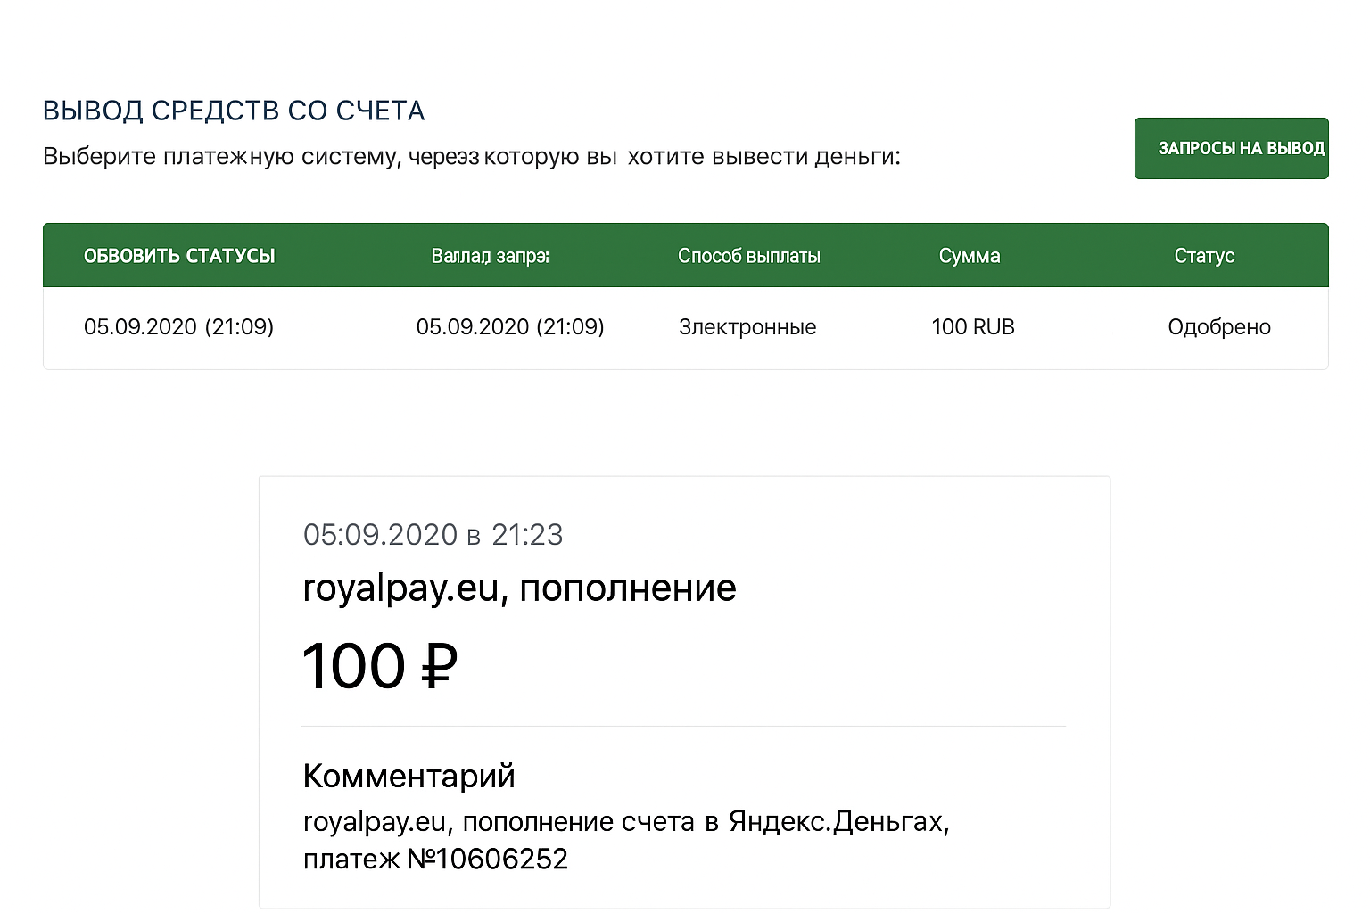The image size is (1370, 913).
Task: Click the instruction text about choosing payment system
Action: coord(471,156)
